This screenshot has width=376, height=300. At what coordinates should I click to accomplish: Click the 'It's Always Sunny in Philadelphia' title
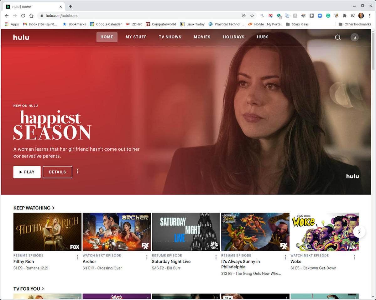click(x=241, y=264)
